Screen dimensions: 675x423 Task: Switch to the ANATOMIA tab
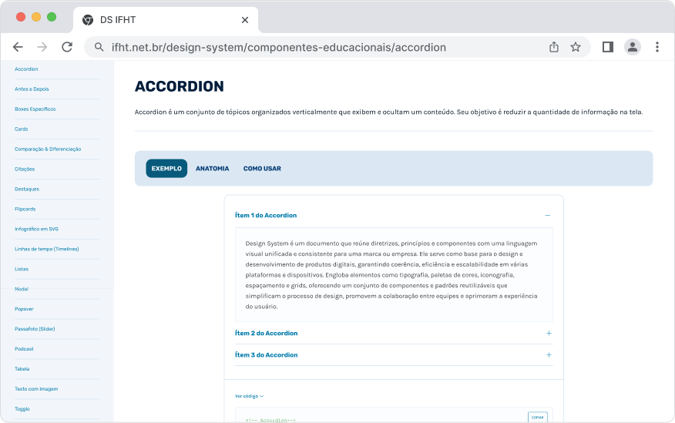pyautogui.click(x=212, y=168)
